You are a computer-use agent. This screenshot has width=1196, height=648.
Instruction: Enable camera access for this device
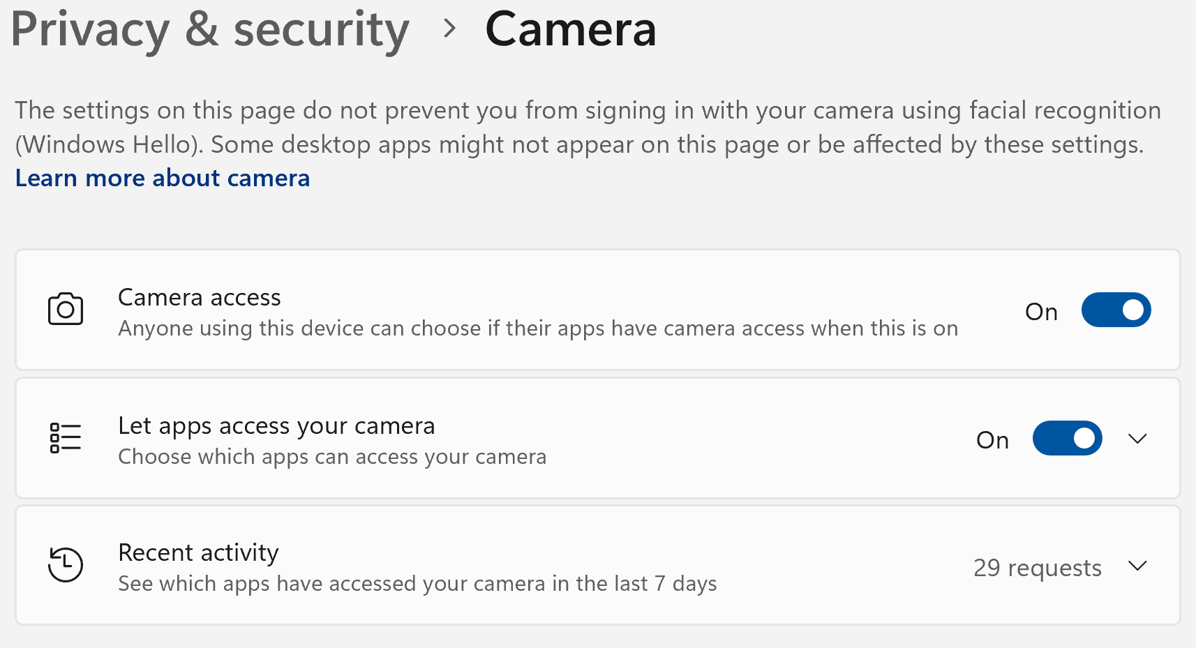(x=1116, y=310)
